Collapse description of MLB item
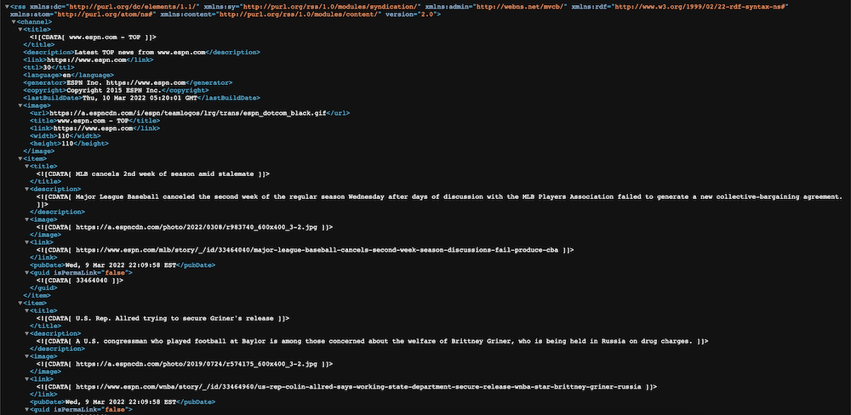This screenshot has height=415, width=851. coord(26,189)
